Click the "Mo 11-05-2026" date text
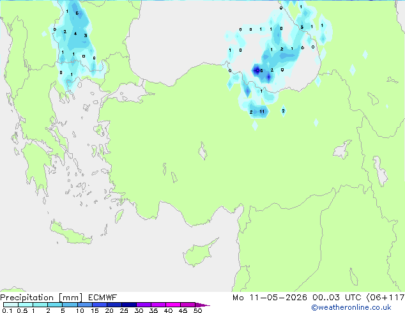This screenshot has height=313, width=405. 270,298
